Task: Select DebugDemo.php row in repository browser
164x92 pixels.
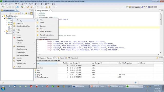Action: [94, 77]
